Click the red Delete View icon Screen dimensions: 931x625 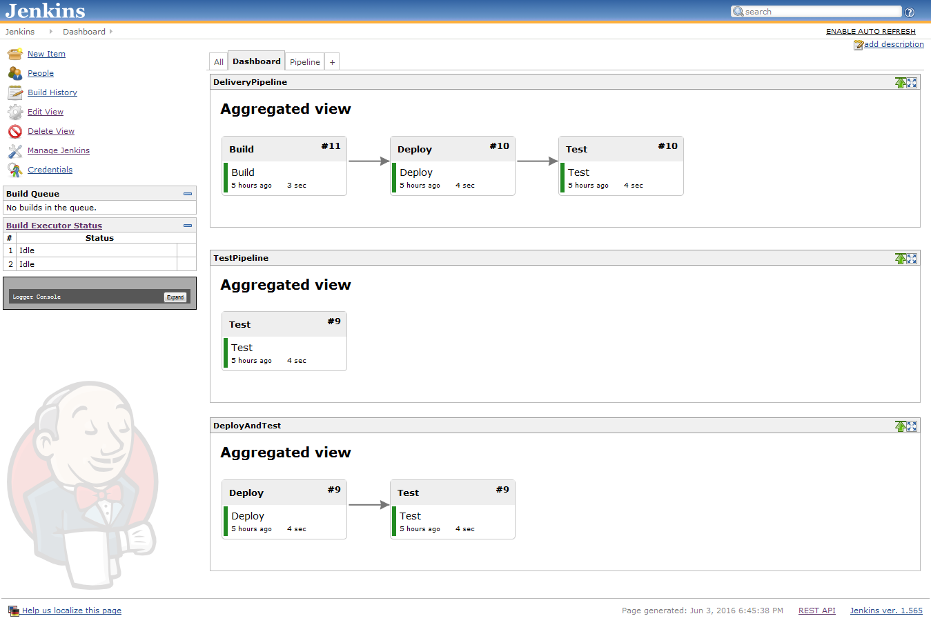point(14,131)
